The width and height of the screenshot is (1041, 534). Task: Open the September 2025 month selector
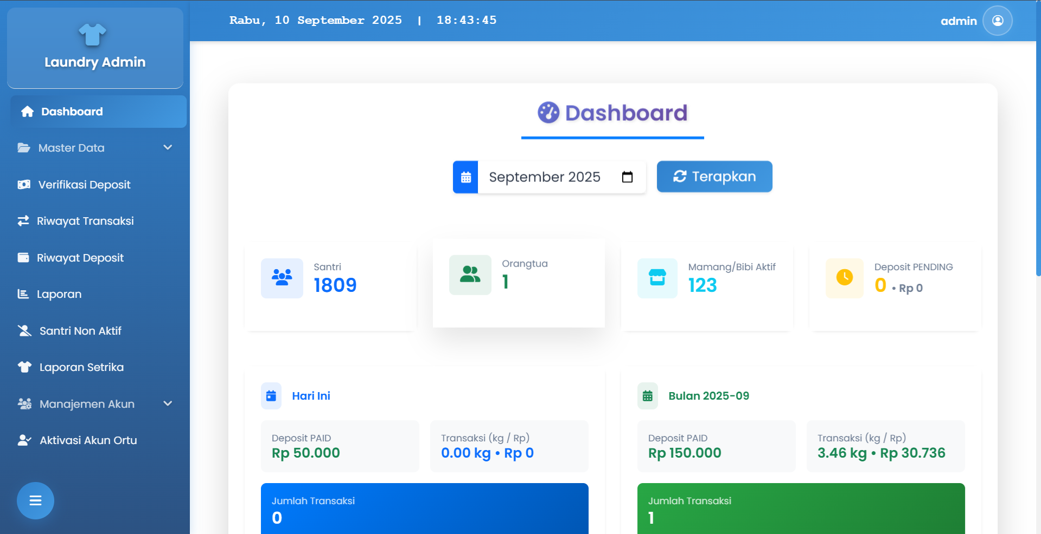pos(544,177)
